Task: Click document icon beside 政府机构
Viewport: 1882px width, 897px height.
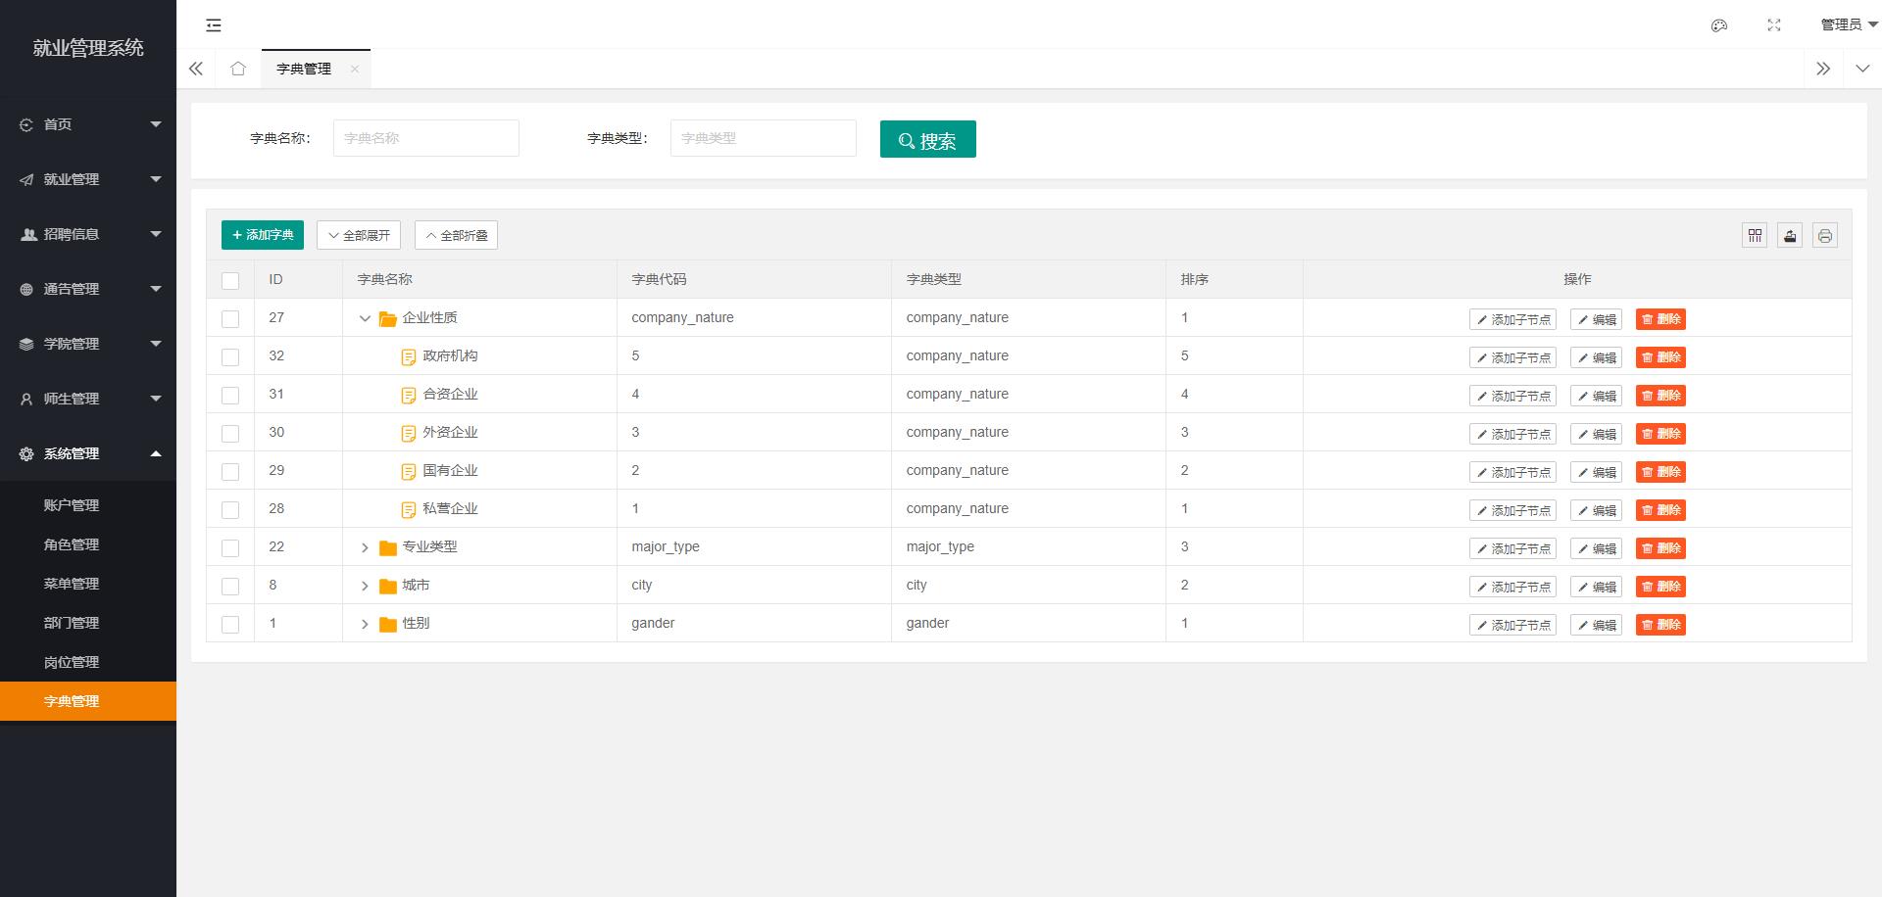Action: (409, 356)
